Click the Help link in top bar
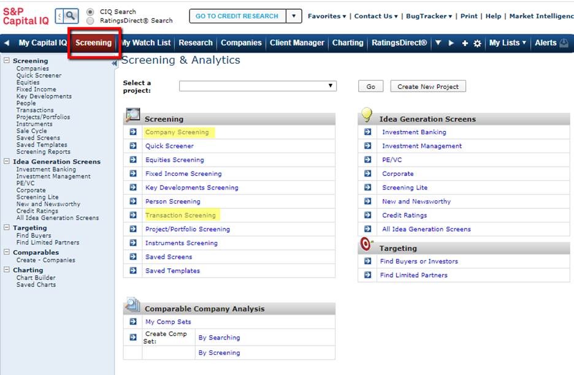 coord(493,16)
